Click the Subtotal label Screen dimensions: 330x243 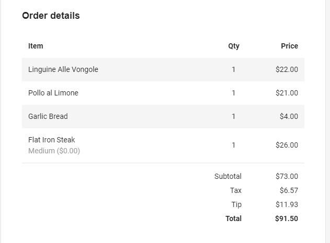(x=228, y=176)
